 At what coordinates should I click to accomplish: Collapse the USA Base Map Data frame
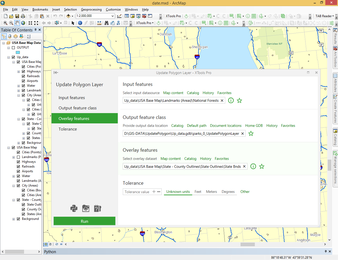(x=3, y=43)
